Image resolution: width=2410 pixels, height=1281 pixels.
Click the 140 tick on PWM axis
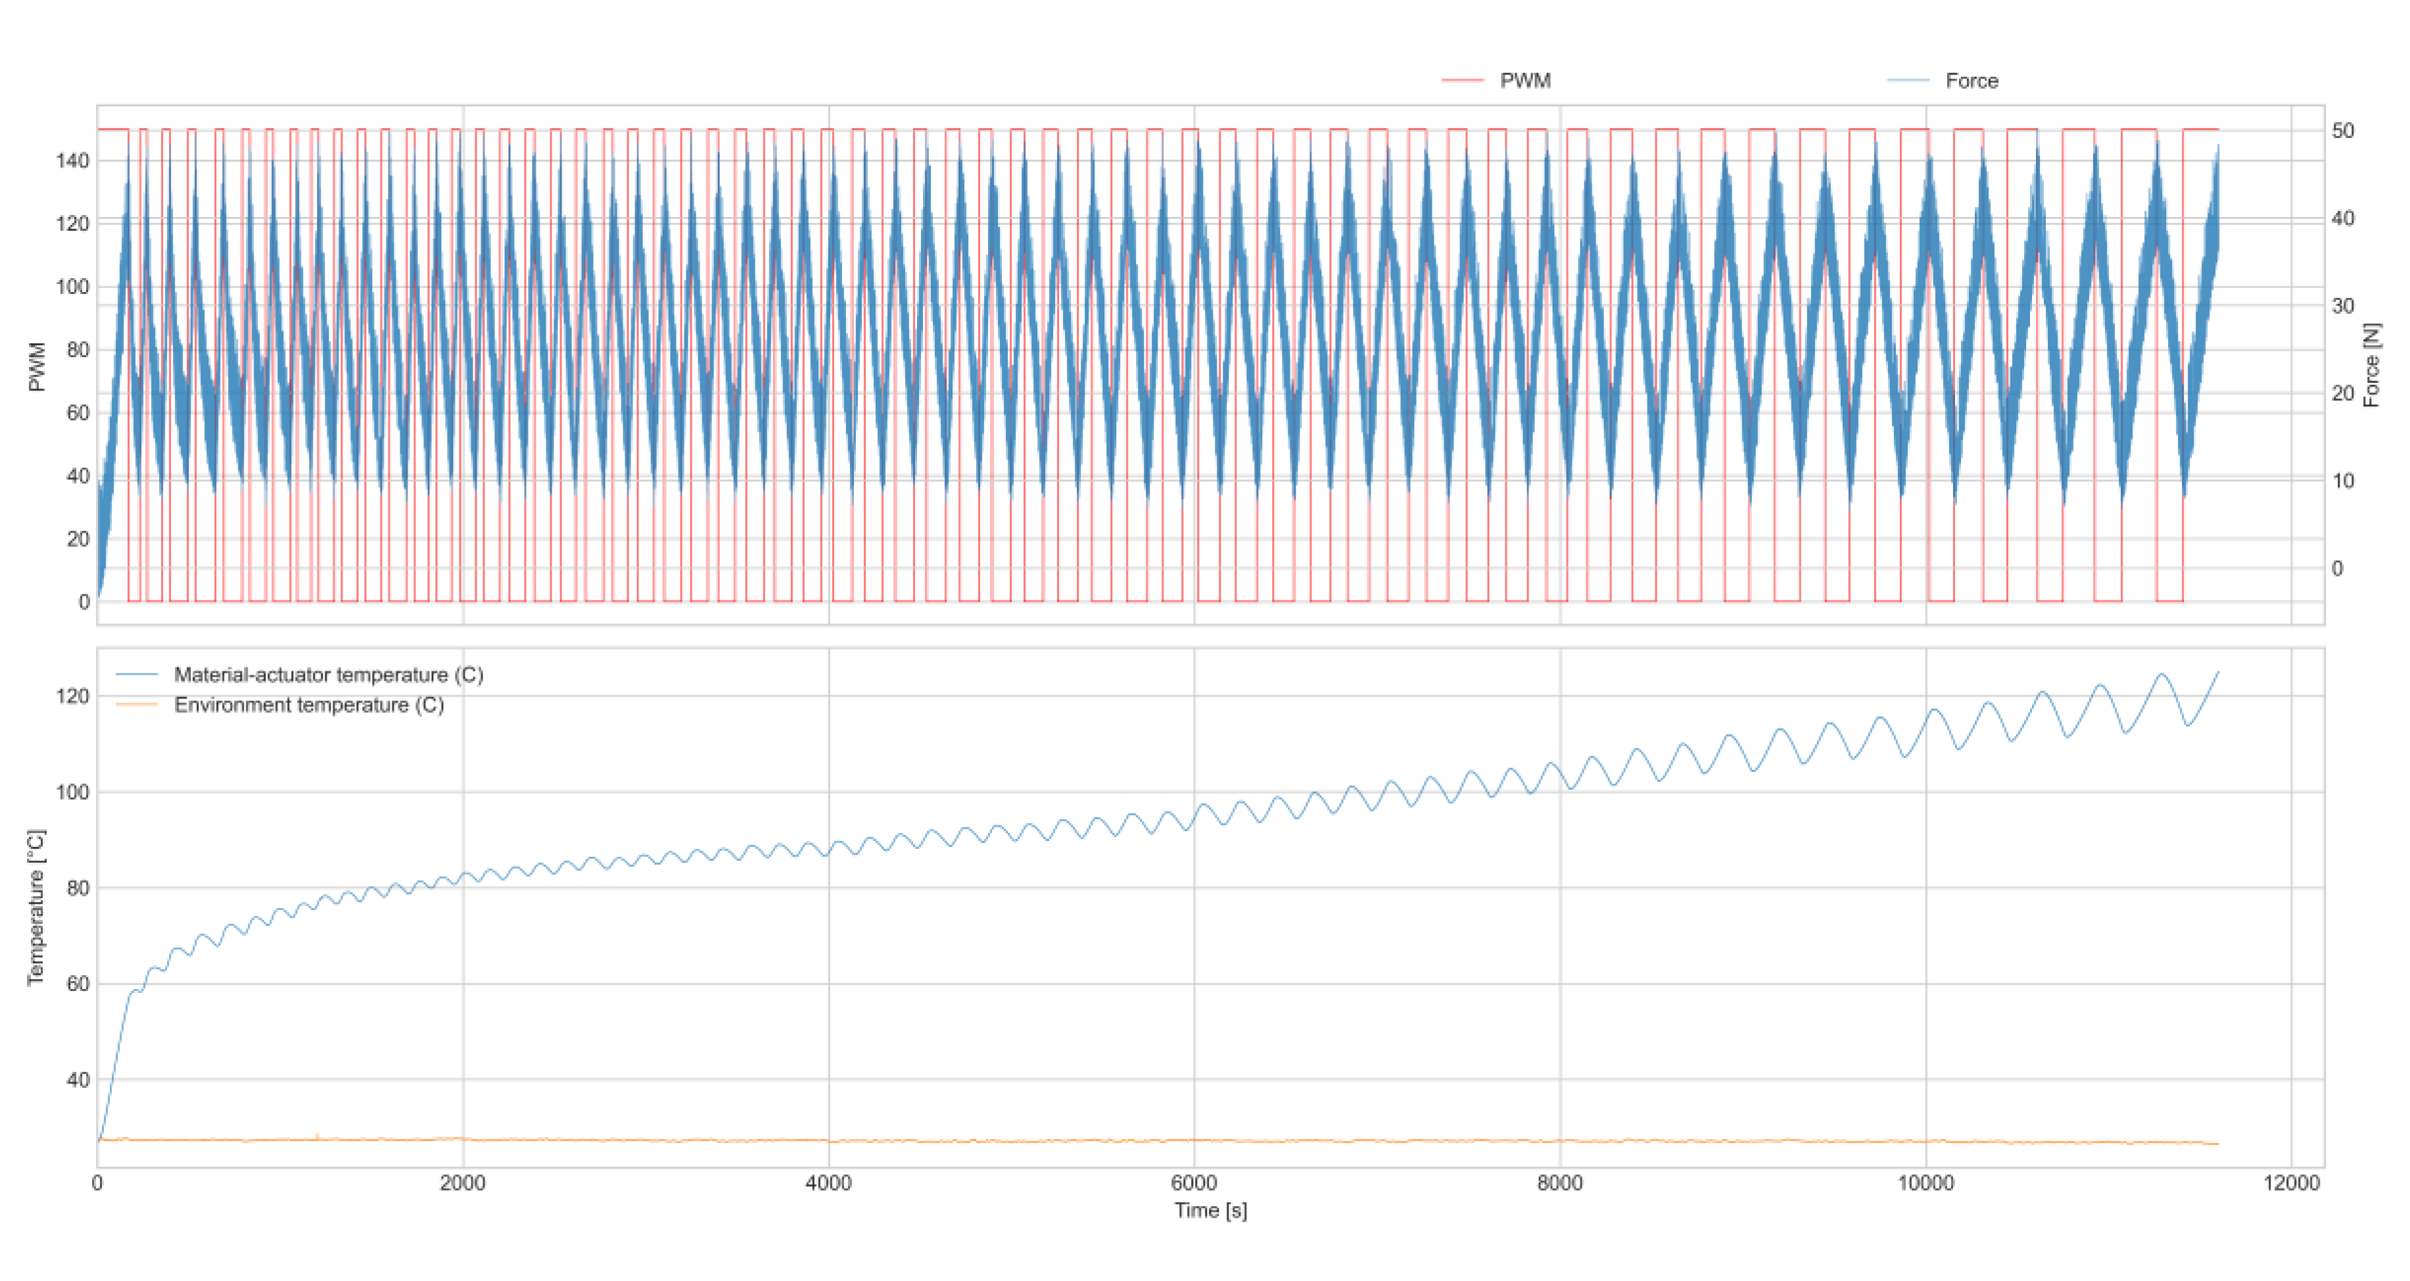coord(73,161)
